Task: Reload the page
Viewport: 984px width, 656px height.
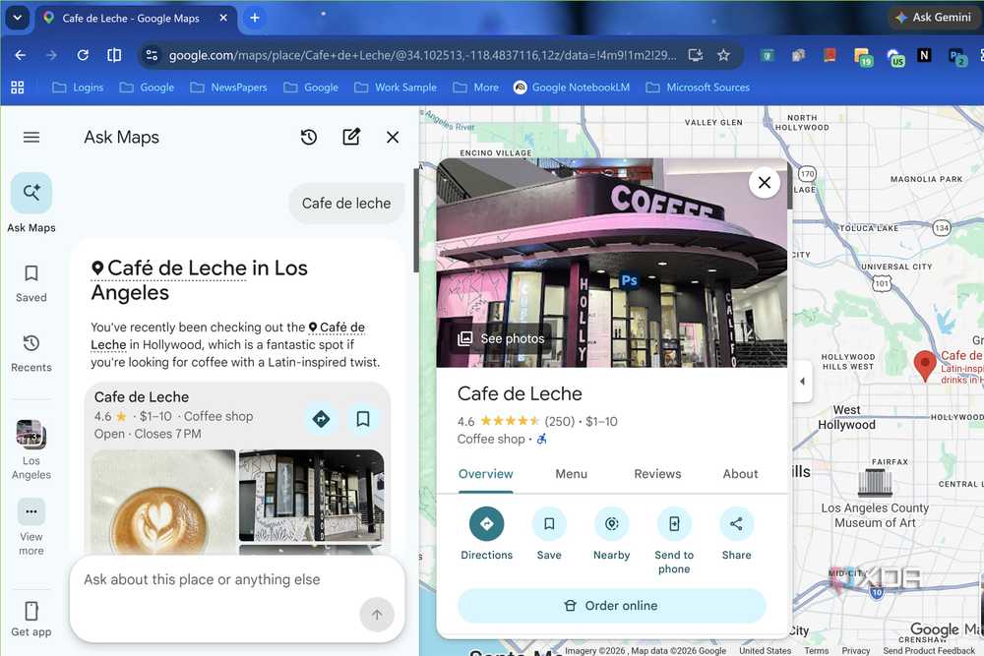Action: (x=83, y=55)
